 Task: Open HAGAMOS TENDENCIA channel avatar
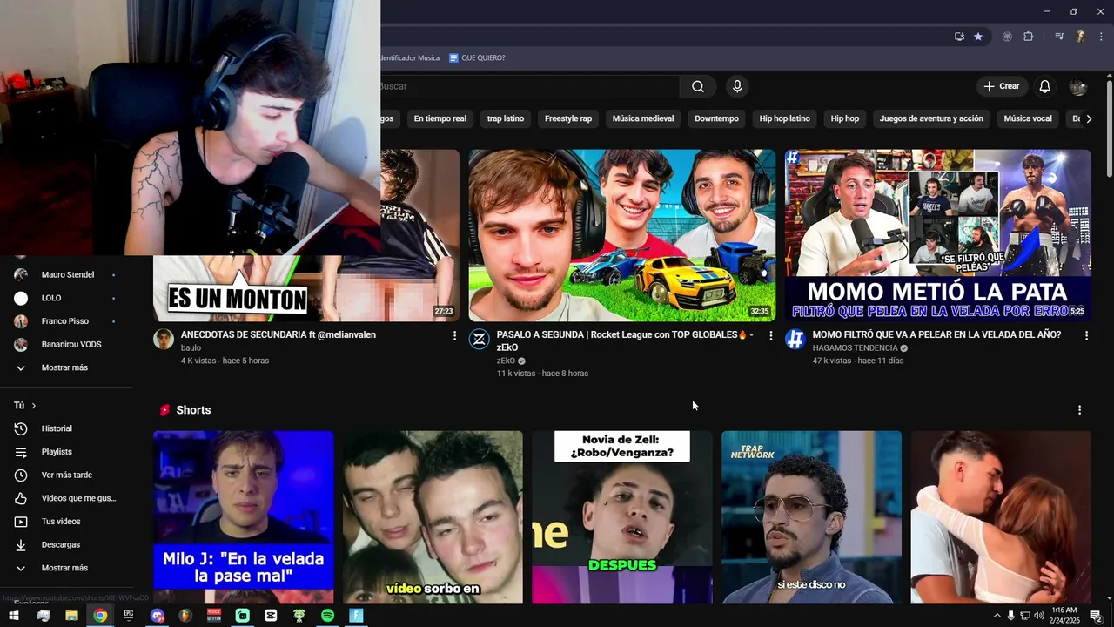click(x=795, y=340)
